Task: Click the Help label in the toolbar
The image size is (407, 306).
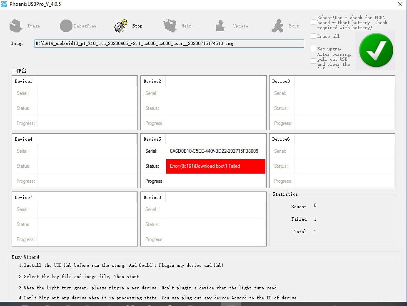Action: [x=186, y=26]
